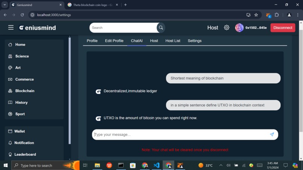Open a new browser tab
This screenshot has width=303, height=170.
126,5
